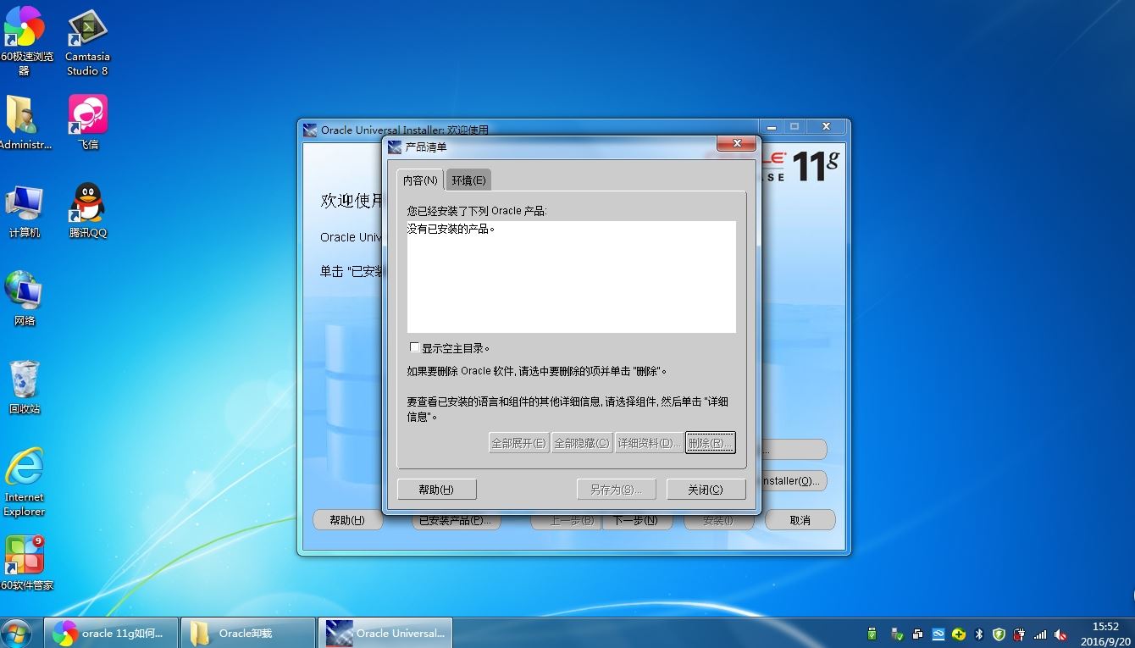
Task: Open the 计算机 desktop icon
Action: point(25,211)
